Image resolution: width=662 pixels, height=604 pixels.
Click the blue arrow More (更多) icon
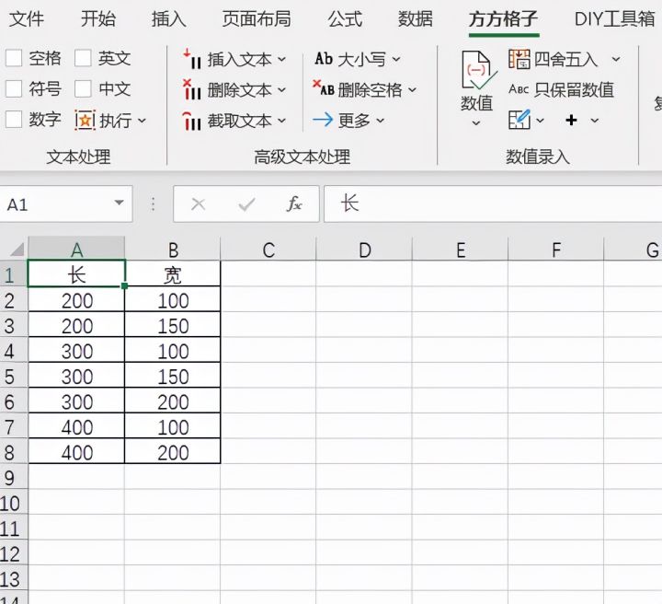click(323, 121)
